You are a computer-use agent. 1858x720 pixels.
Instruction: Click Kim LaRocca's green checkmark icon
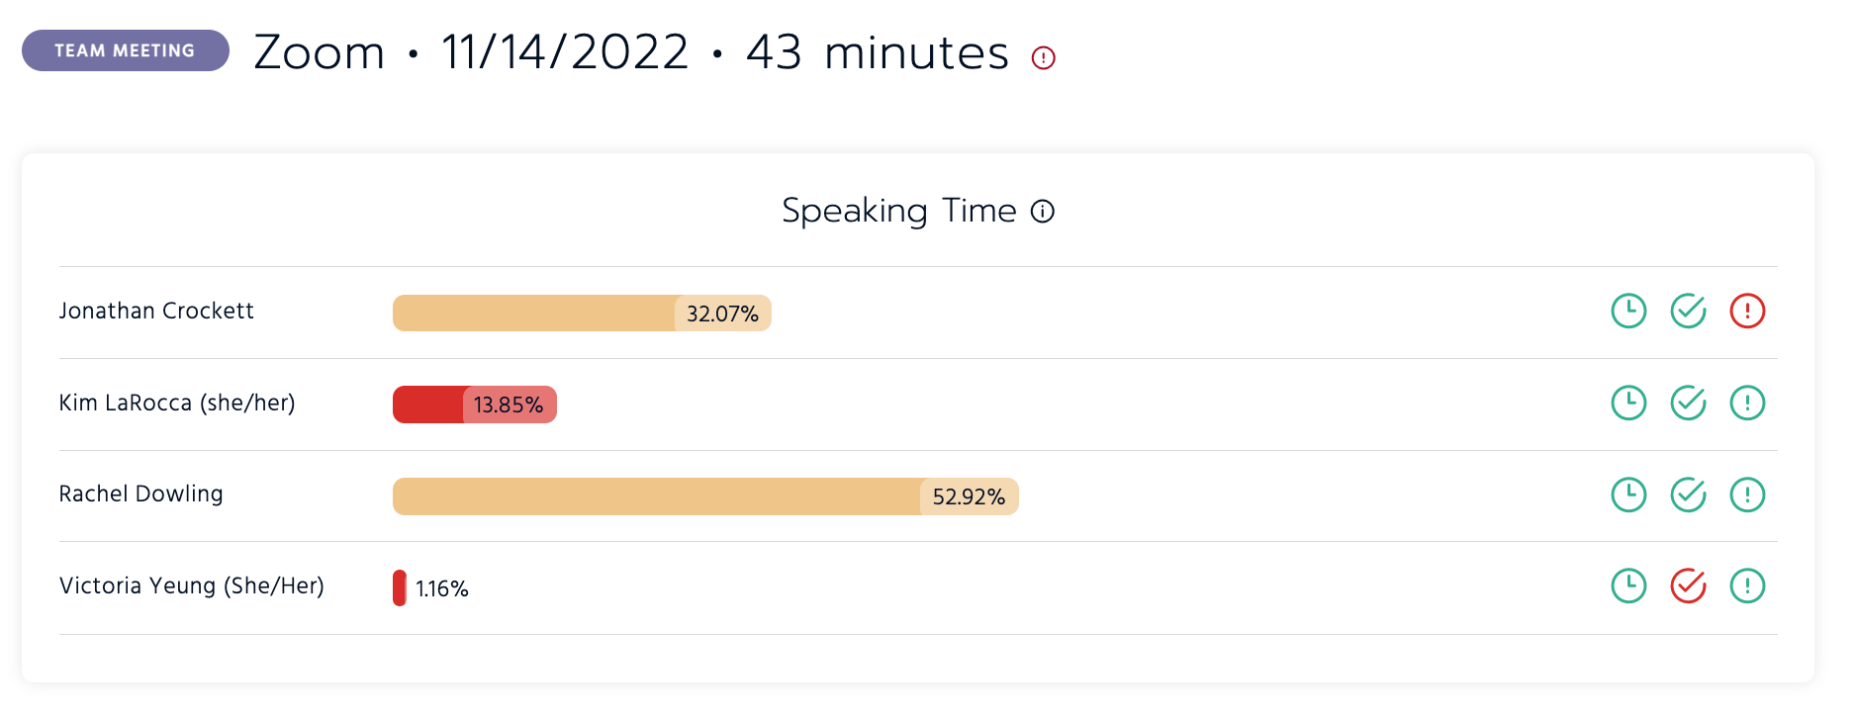pyautogui.click(x=1688, y=403)
